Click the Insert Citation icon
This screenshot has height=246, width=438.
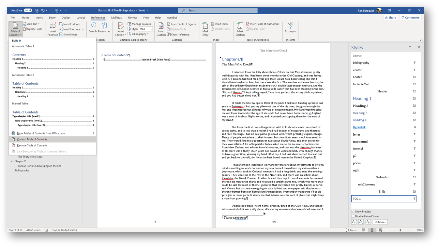point(120,26)
